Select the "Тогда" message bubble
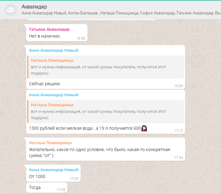 (35, 187)
